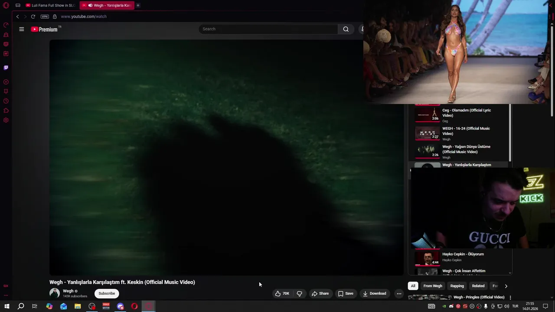Switch to Luli Fama Full Show tab

(x=50, y=6)
